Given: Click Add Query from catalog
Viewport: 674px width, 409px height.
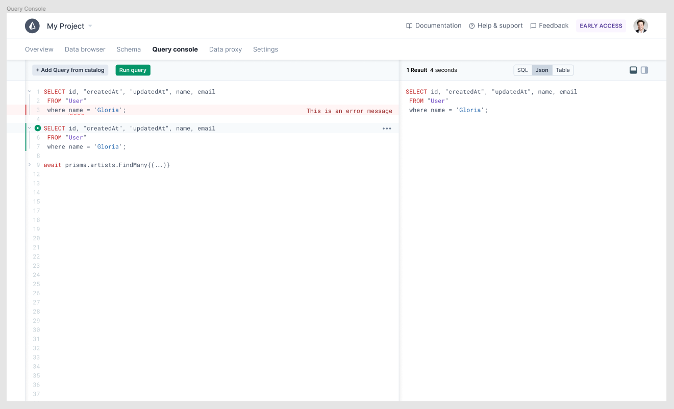Looking at the screenshot, I should (69, 70).
